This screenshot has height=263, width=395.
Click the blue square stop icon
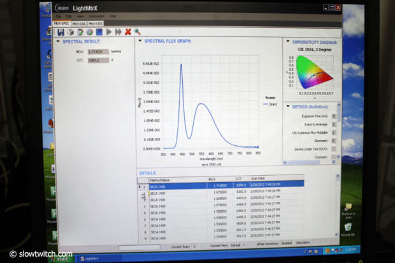(x=99, y=32)
